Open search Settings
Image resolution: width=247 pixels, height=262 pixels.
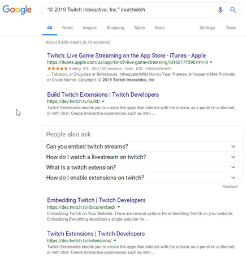click(207, 28)
